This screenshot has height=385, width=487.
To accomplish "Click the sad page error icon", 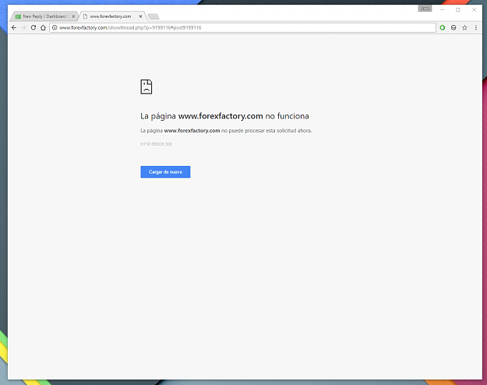I will (x=146, y=87).
